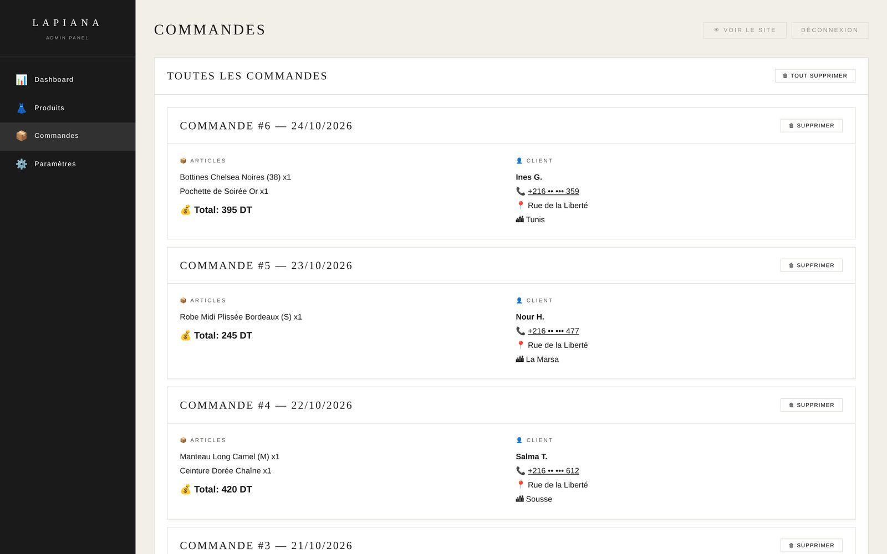The height and width of the screenshot is (554, 887).
Task: Call the phone number ending in 477
Action: coord(553,331)
